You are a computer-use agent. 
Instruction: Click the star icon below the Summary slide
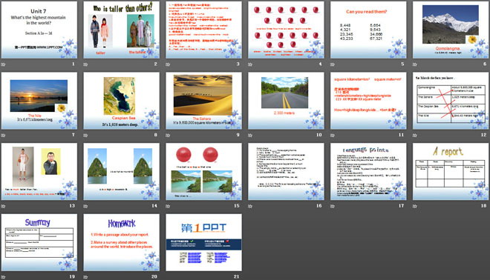(3, 277)
